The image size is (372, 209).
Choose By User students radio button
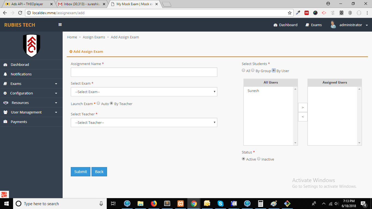pyautogui.click(x=274, y=70)
